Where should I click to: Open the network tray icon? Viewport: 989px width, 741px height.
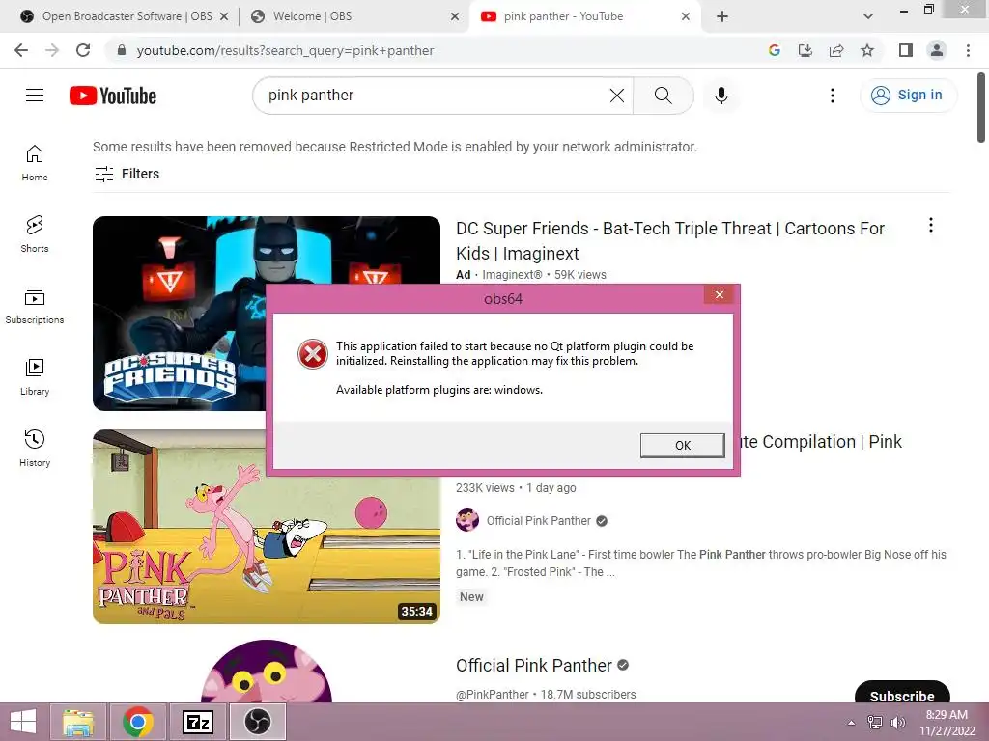875,722
